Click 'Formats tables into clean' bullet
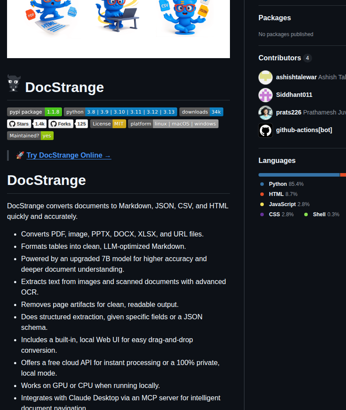The height and width of the screenshot is (410, 346). tap(103, 247)
